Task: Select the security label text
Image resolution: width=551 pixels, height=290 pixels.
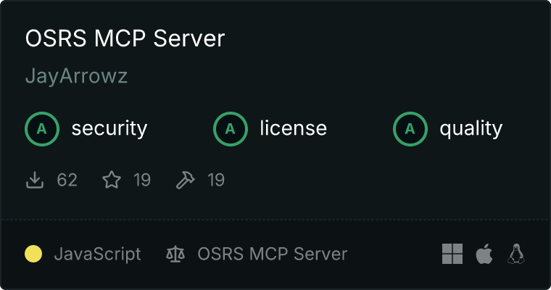Action: tap(109, 129)
